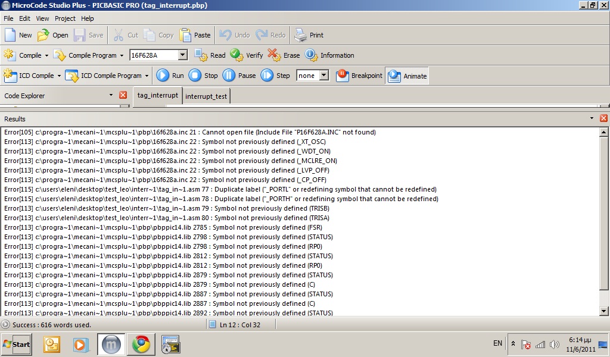This screenshot has width=610, height=357.
Task: Stop the ICD debugger
Action: tap(203, 76)
